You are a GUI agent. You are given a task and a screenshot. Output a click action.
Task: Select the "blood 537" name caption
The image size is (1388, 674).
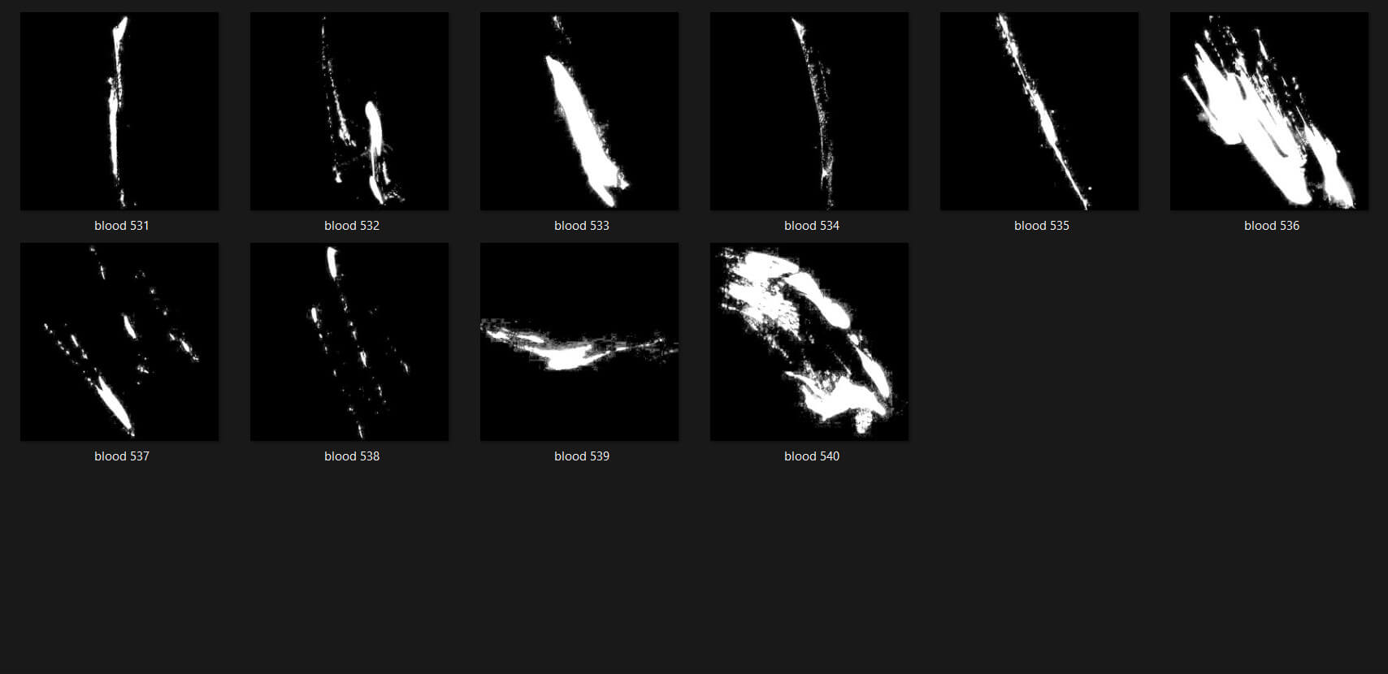tap(122, 456)
